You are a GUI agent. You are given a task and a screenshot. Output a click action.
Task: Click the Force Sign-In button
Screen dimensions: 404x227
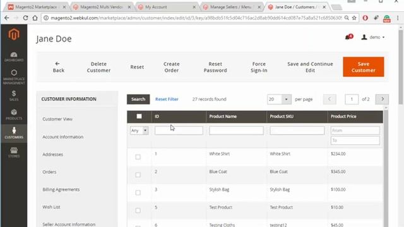click(x=259, y=67)
